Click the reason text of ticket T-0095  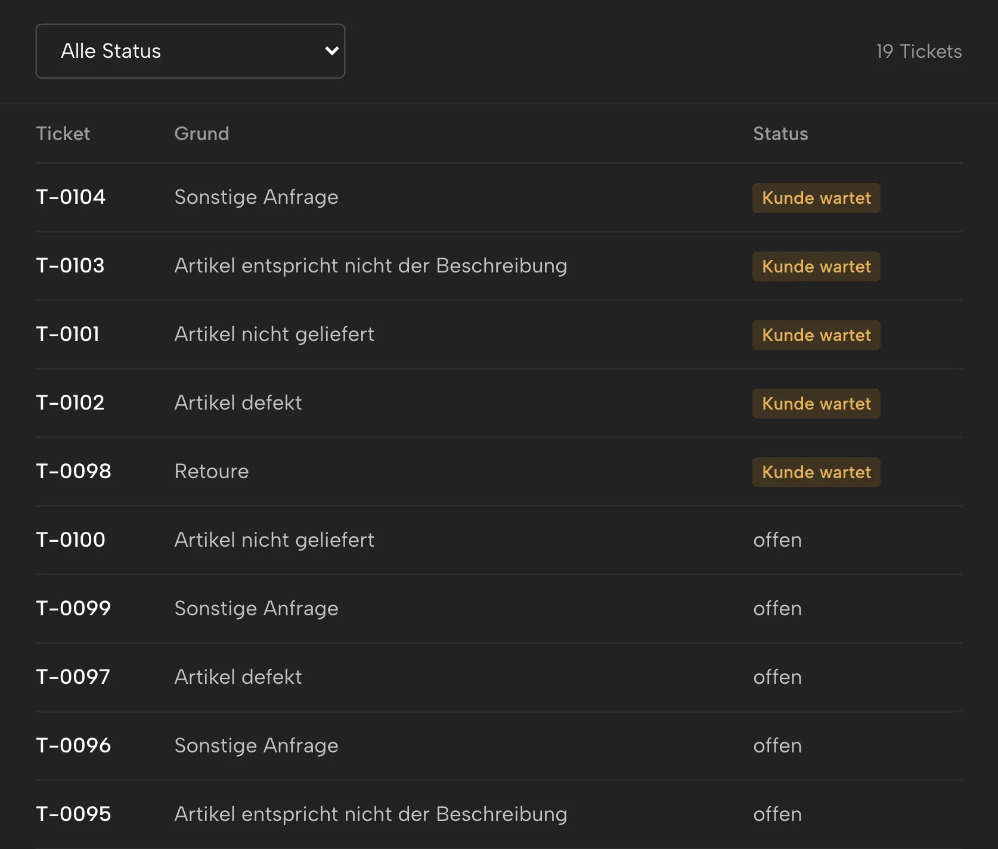tap(371, 814)
